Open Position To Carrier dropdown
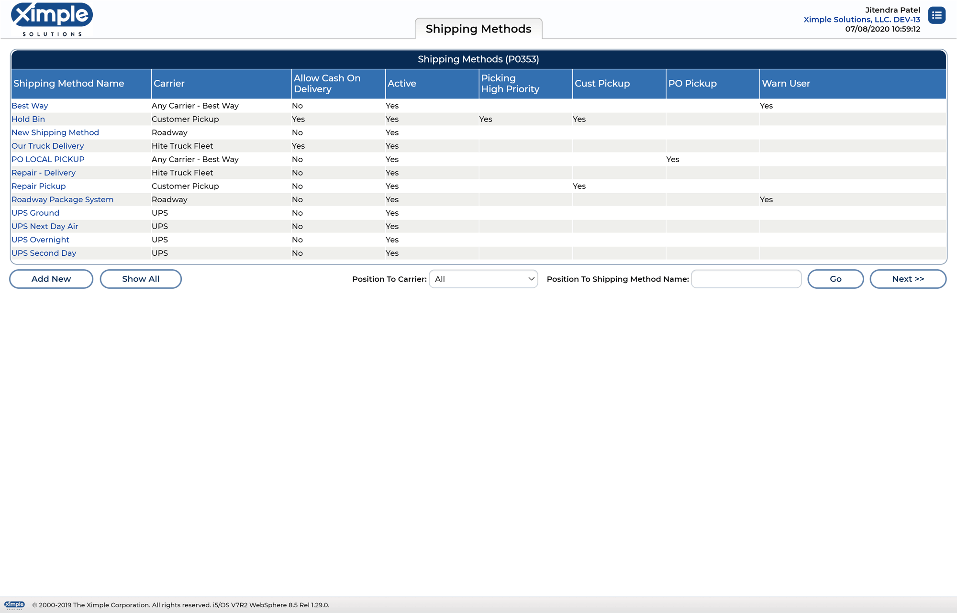The image size is (957, 613). click(483, 279)
